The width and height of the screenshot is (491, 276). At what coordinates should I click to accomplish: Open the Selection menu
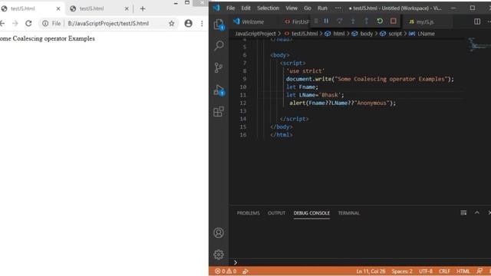[268, 8]
